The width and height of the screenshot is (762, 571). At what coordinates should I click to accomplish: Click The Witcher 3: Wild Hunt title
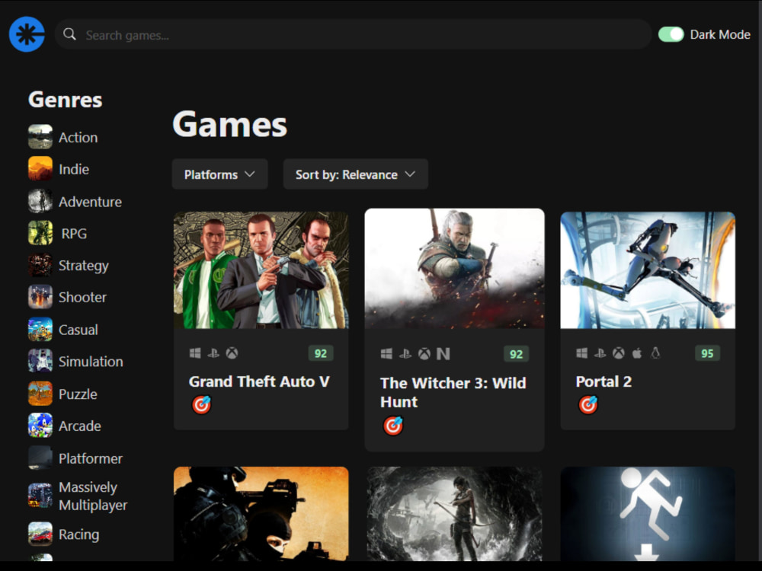pos(453,392)
